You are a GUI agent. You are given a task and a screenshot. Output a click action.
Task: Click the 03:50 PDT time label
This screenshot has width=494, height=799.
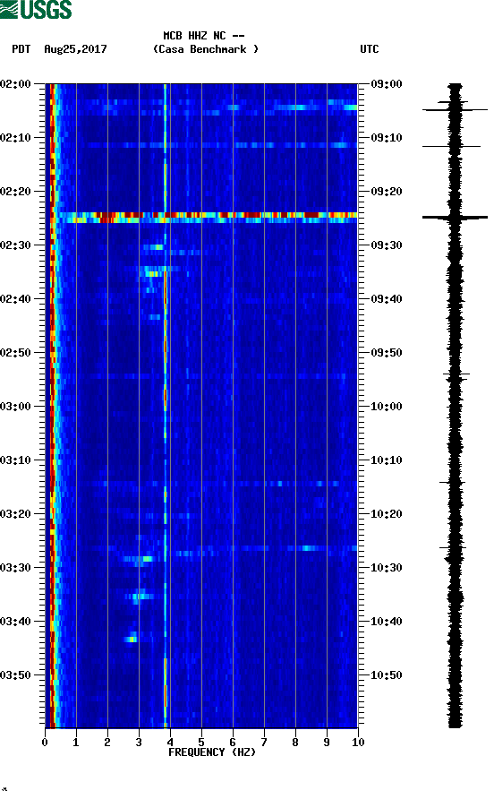point(16,675)
